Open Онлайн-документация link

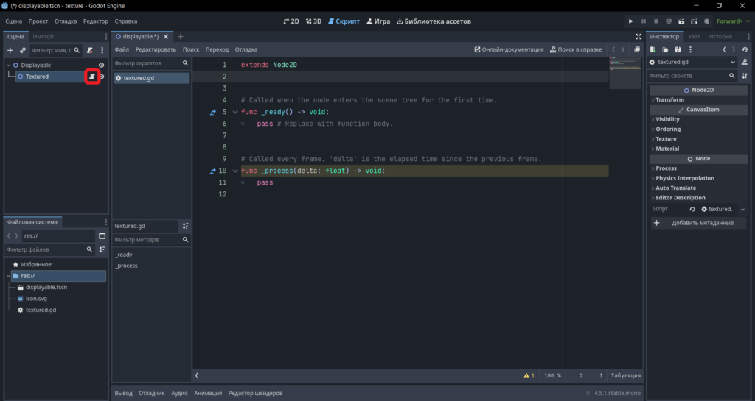coord(509,49)
